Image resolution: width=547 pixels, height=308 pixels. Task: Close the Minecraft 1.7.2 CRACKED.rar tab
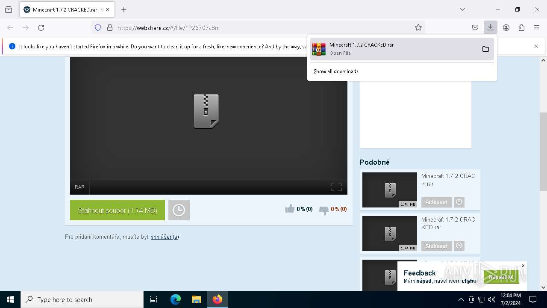pos(108,9)
